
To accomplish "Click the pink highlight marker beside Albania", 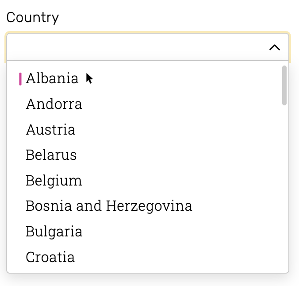I will point(20,79).
